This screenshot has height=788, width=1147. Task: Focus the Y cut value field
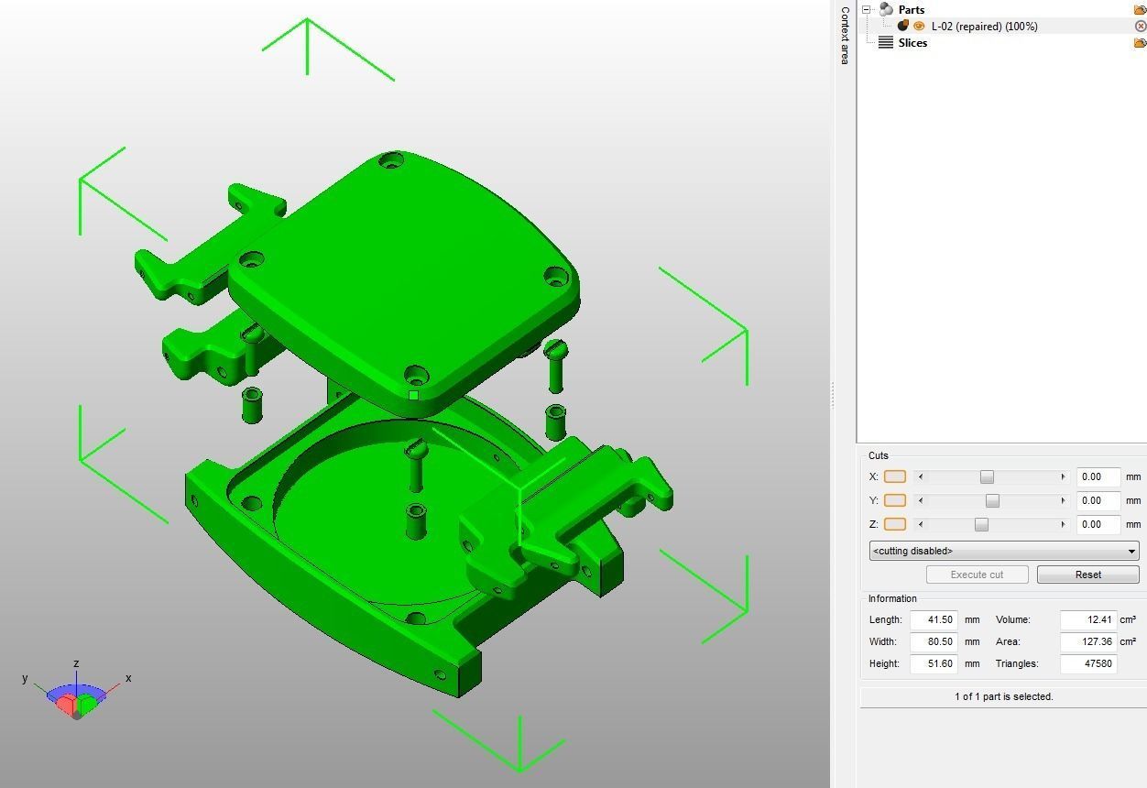(x=1098, y=500)
